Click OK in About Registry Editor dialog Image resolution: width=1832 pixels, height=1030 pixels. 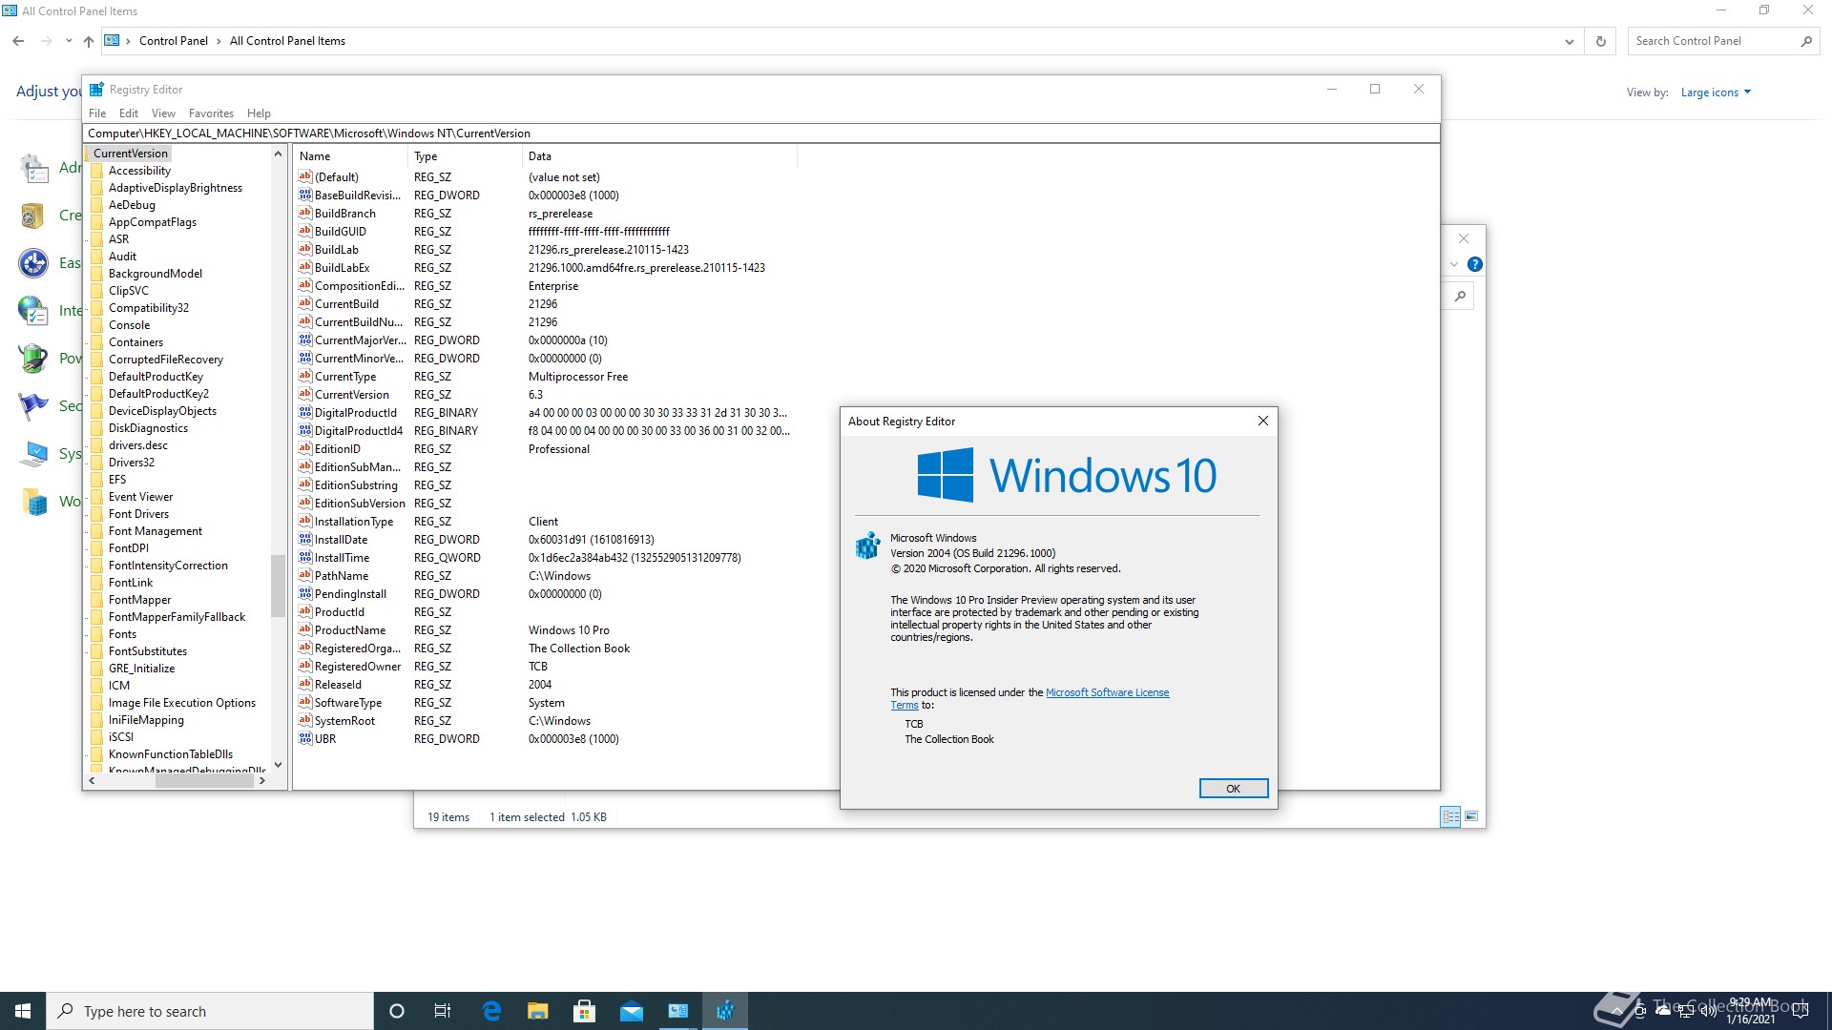pyautogui.click(x=1233, y=789)
